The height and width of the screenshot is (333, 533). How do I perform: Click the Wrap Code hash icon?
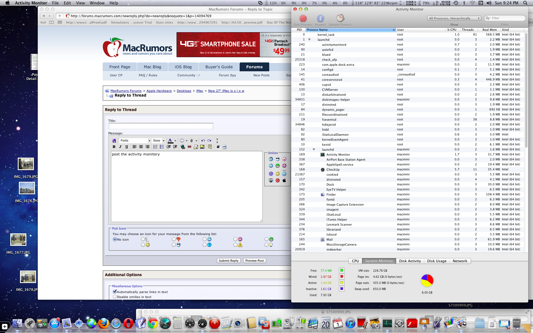218,147
